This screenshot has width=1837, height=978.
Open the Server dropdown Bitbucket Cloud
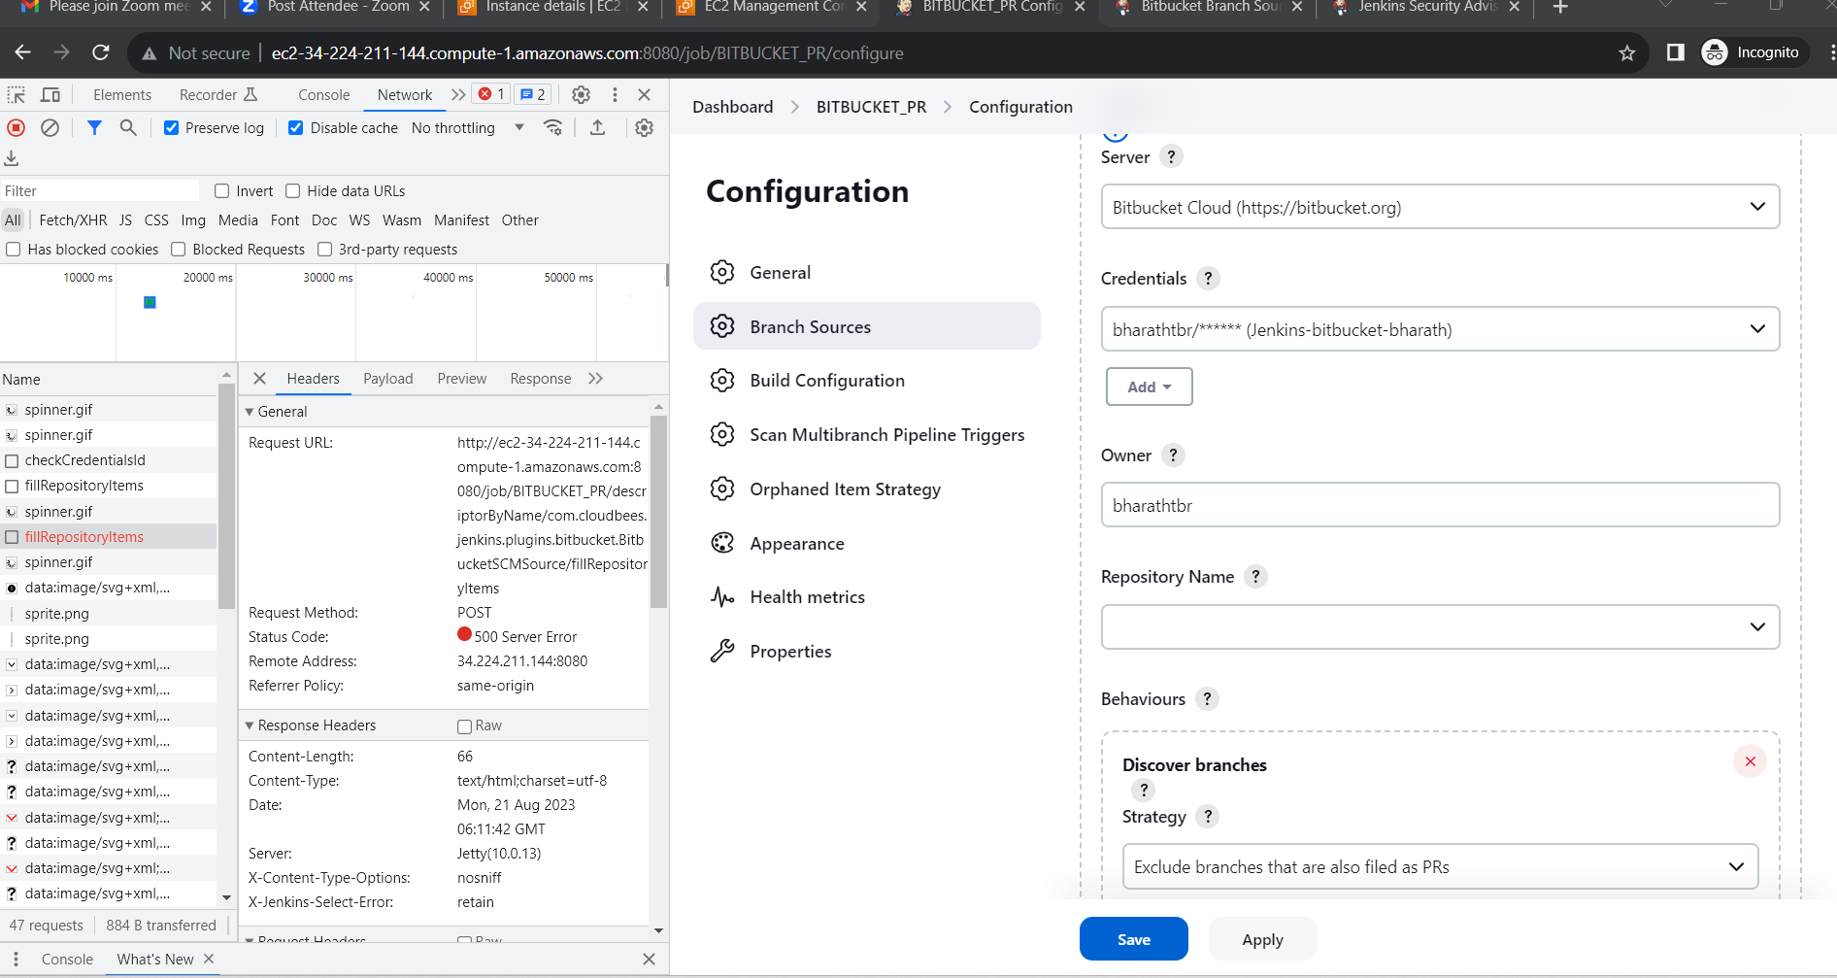click(1440, 207)
